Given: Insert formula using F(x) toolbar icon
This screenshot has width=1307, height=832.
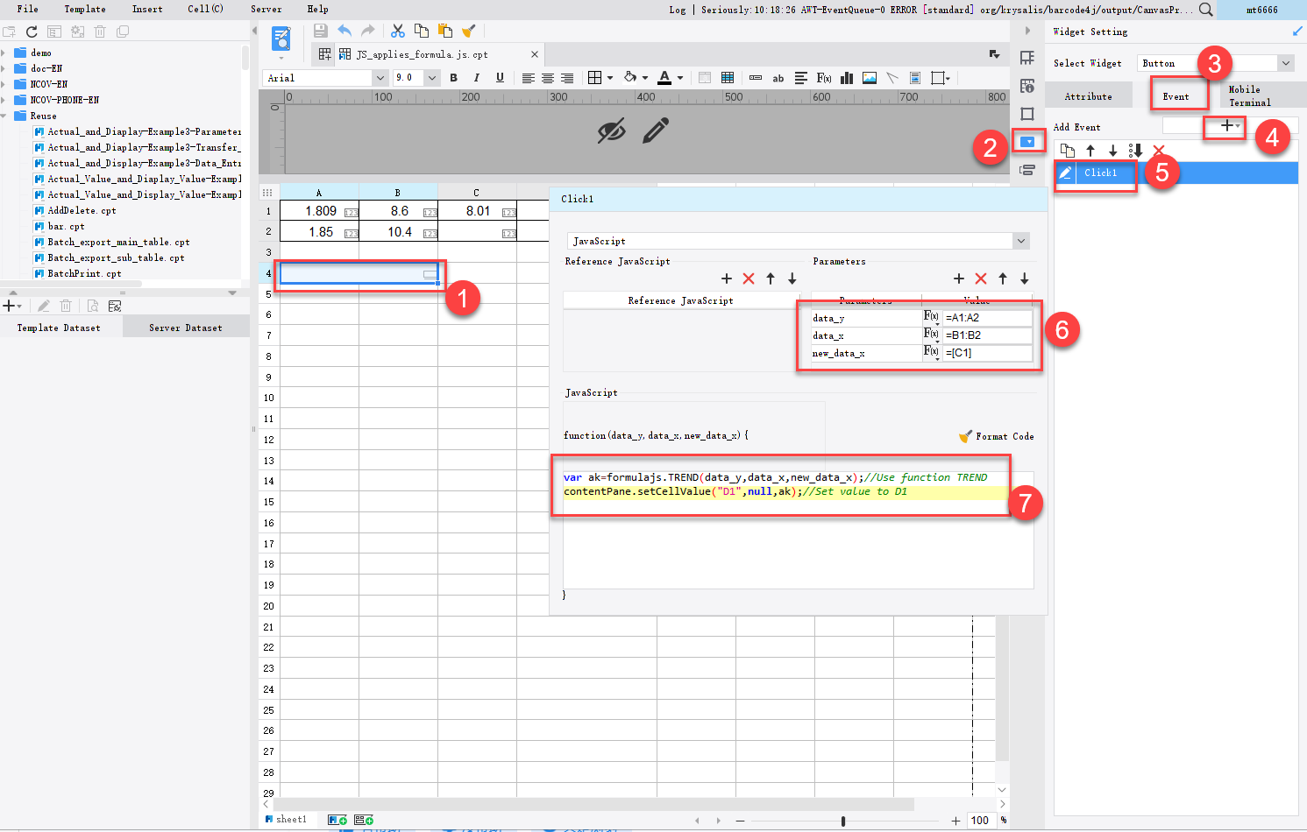Looking at the screenshot, I should [824, 78].
